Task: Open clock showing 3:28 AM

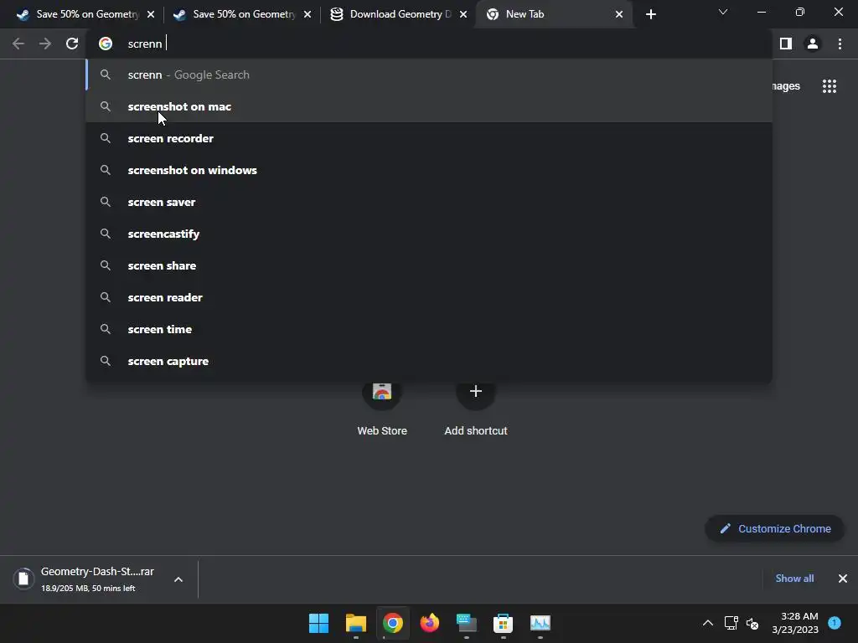Action: coord(795,623)
